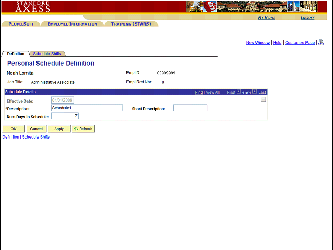Viewport: 333px width, 250px height.
Task: Click the Description field containing Schedule1
Action: [87, 108]
